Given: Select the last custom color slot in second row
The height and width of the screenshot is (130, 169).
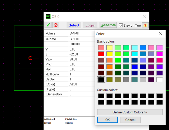Looking at the screenshot, I should [159, 102].
